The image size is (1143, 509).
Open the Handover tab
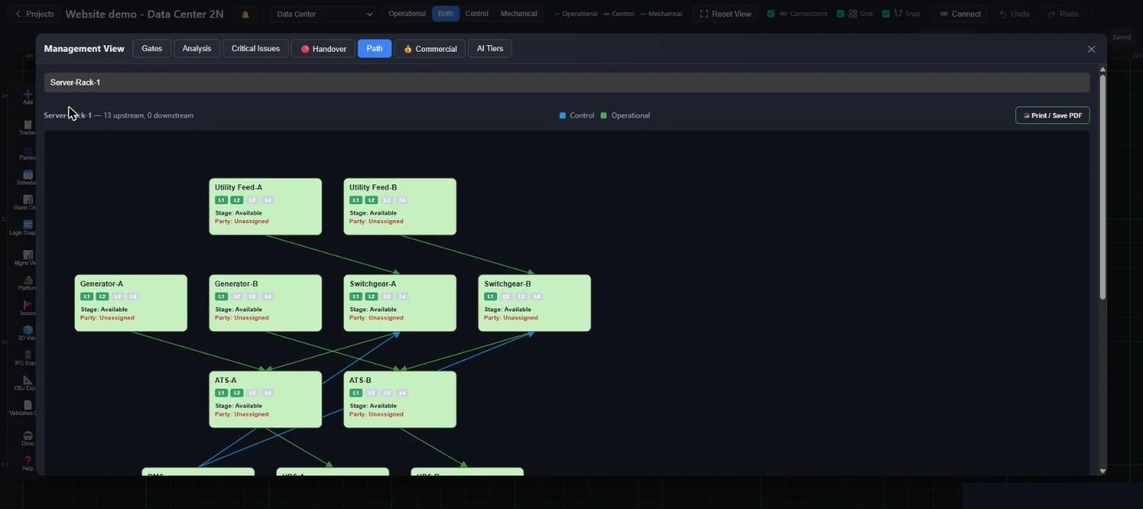[323, 49]
